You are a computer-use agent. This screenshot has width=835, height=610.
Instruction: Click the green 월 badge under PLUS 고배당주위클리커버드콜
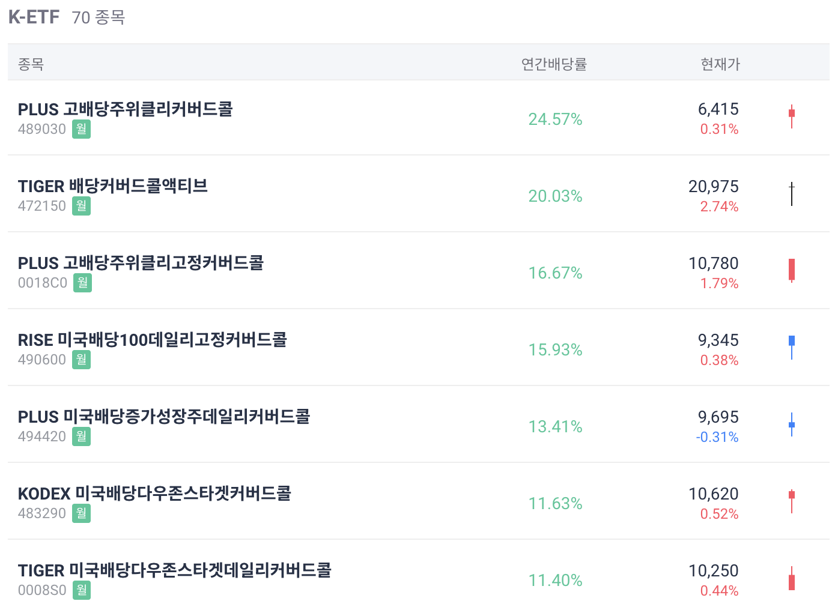point(82,129)
